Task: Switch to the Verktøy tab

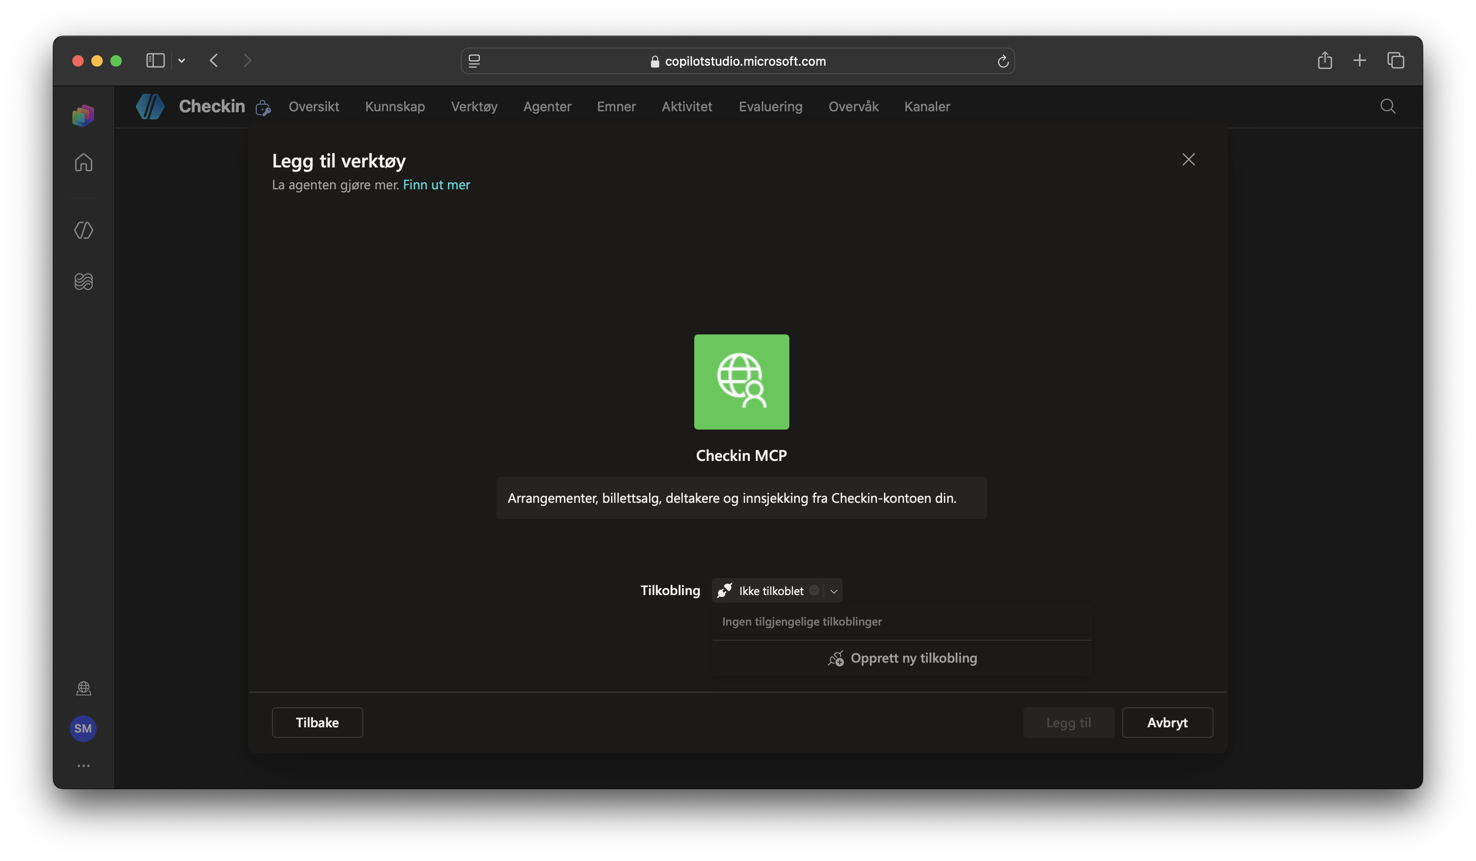Action: point(474,107)
